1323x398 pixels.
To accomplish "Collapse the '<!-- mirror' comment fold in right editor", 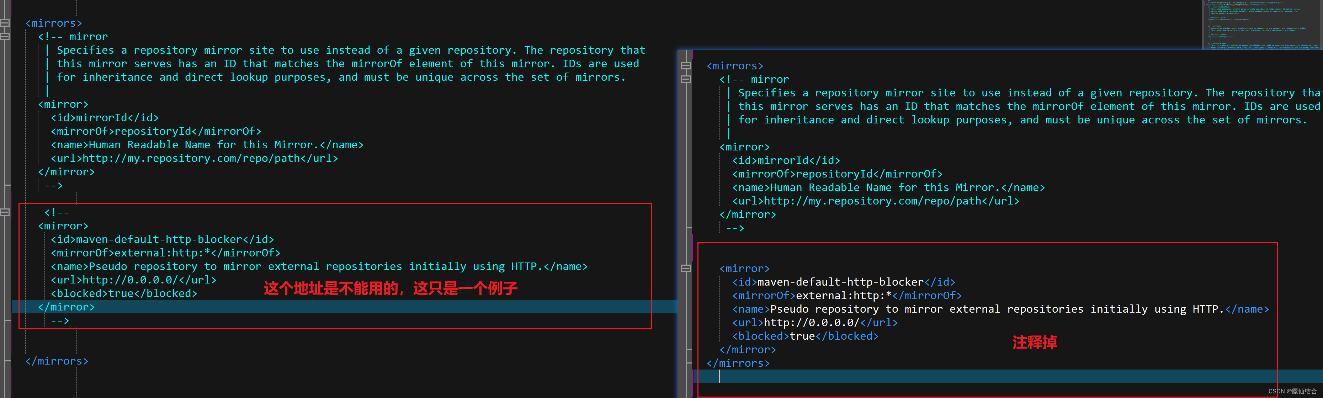I will (686, 79).
